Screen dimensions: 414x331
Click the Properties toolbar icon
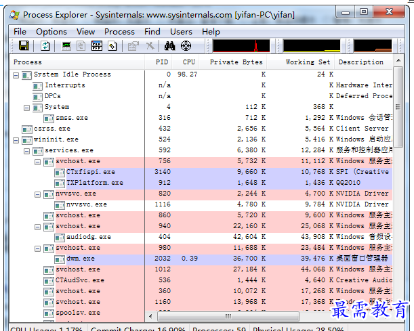pos(133,46)
